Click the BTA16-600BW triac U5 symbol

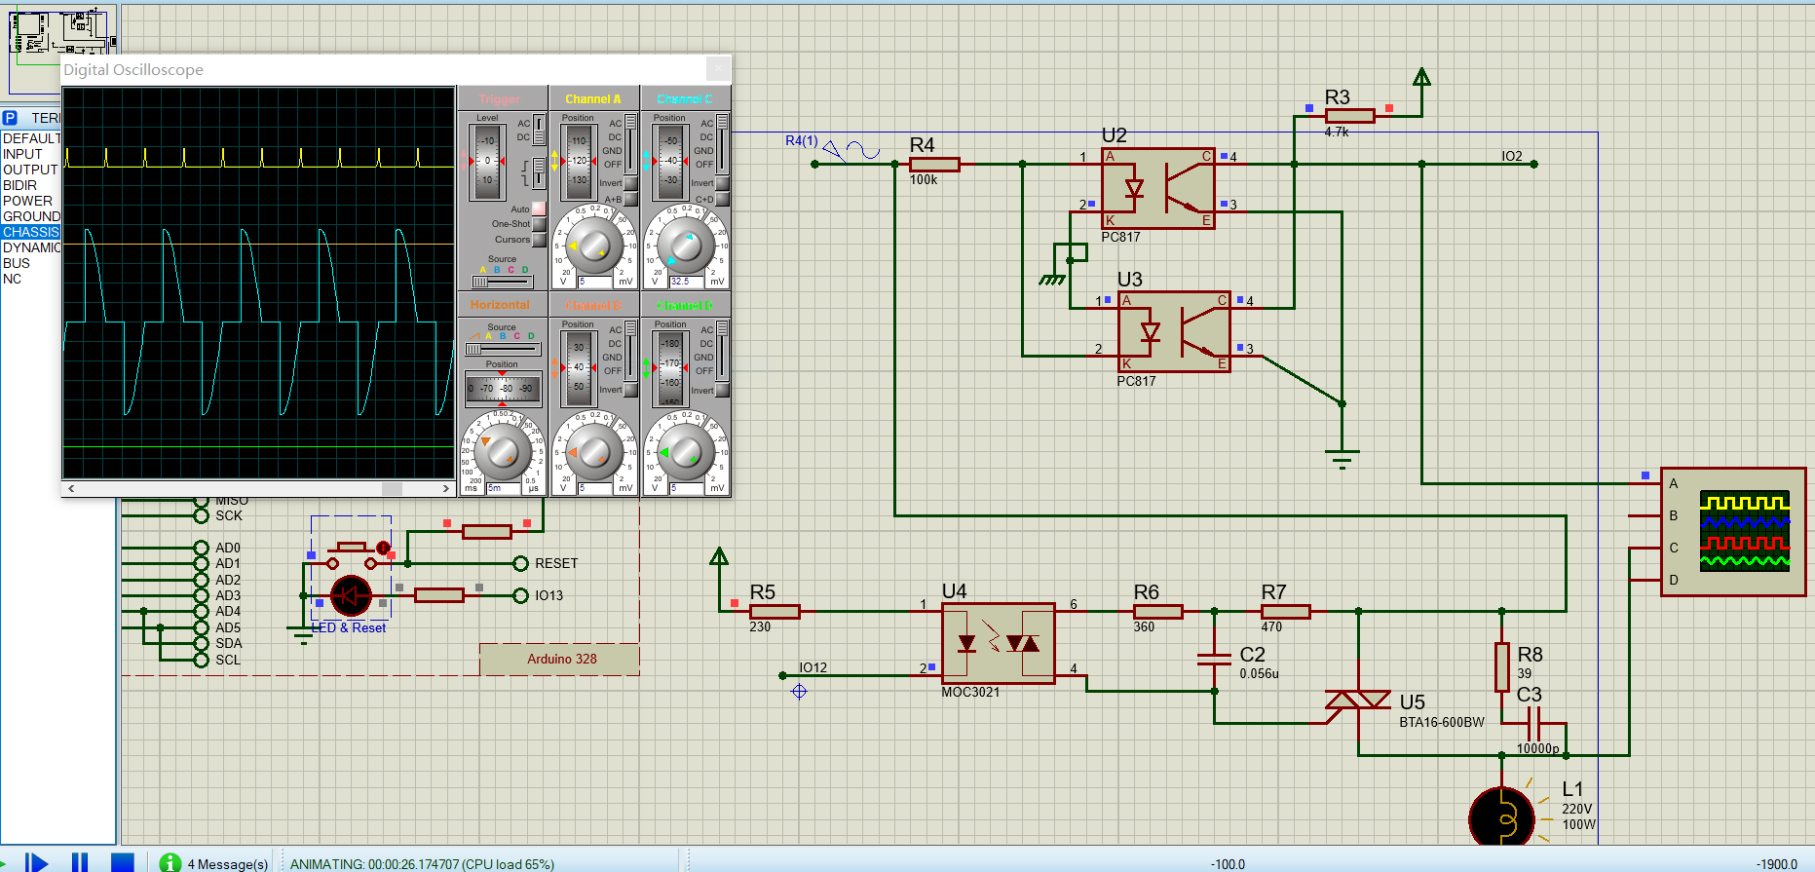1358,699
